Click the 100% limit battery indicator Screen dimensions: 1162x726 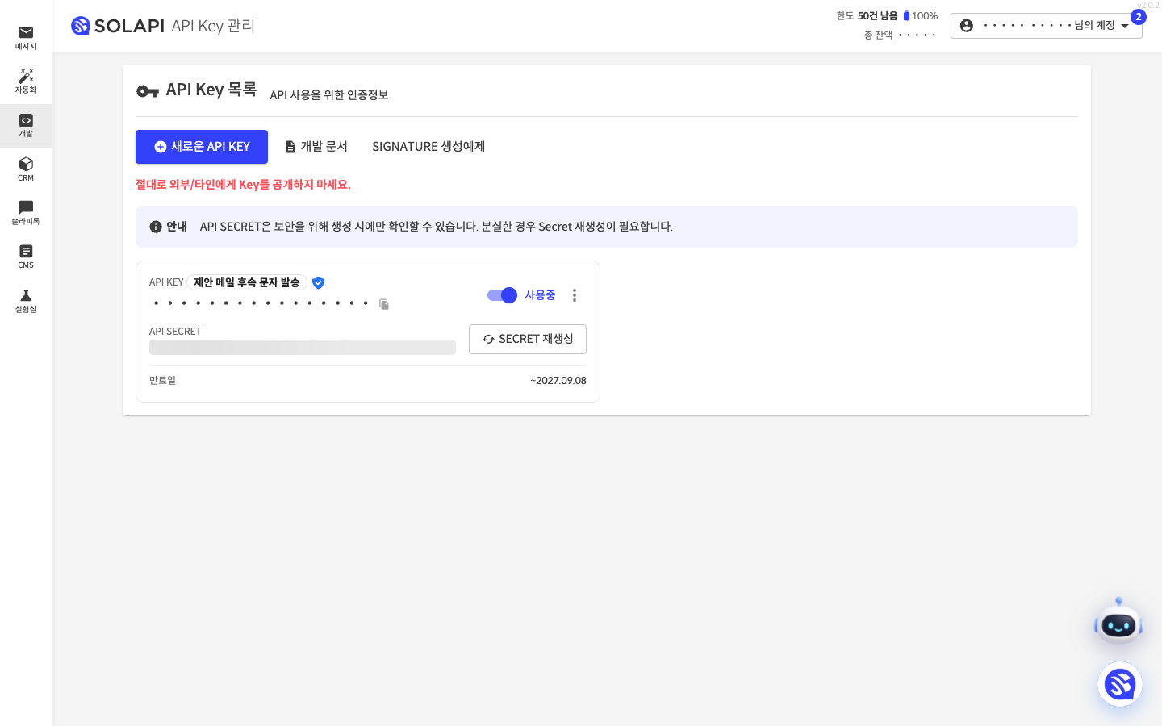pos(920,16)
